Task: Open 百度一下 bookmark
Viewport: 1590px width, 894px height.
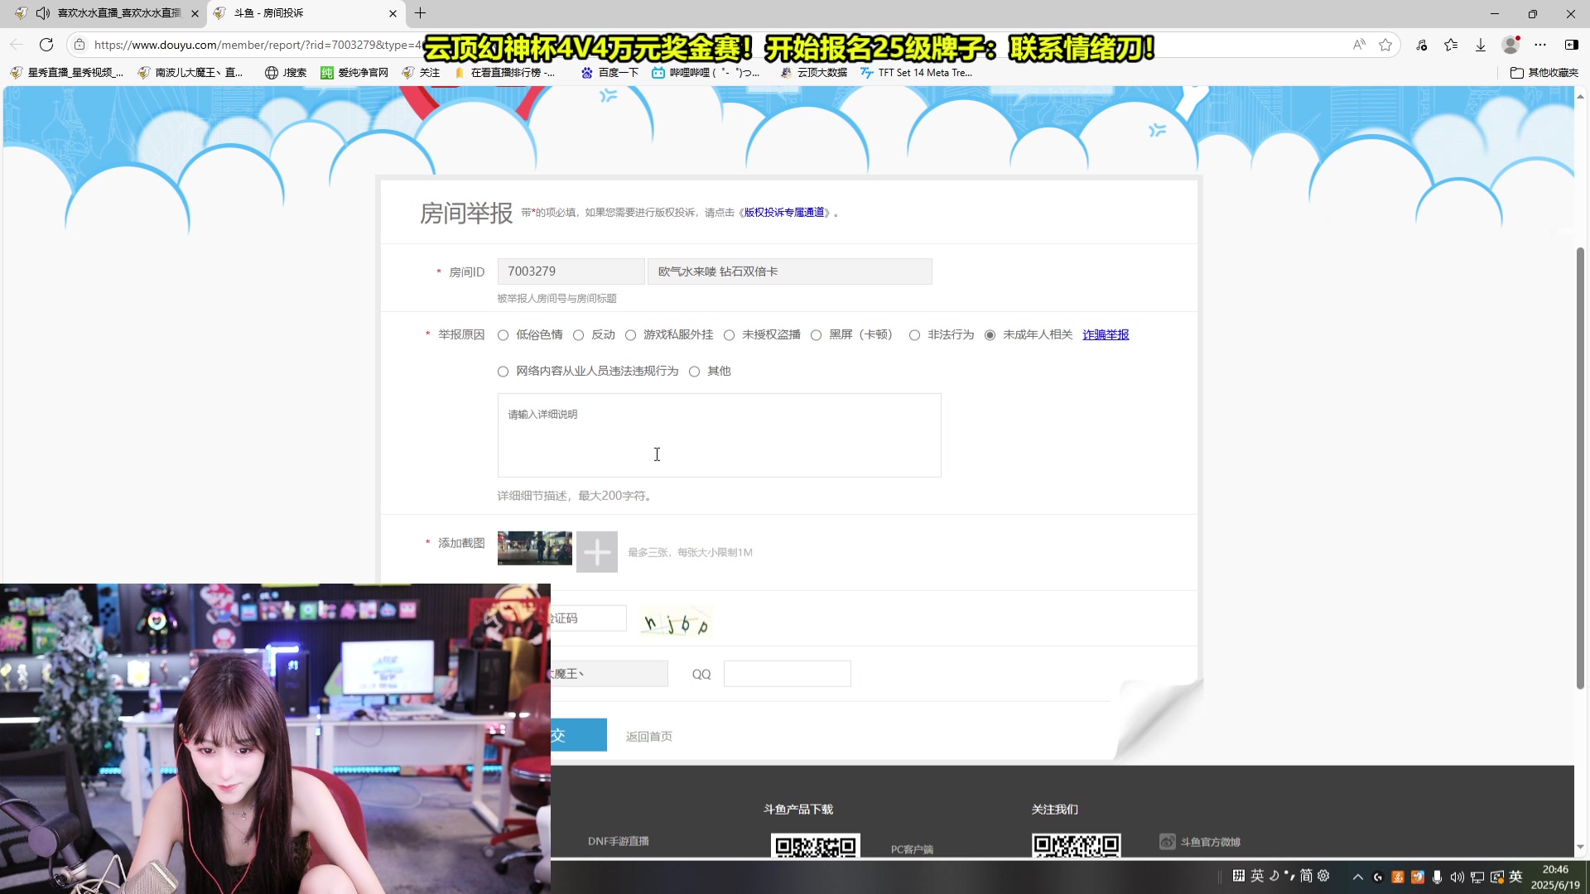Action: click(609, 73)
